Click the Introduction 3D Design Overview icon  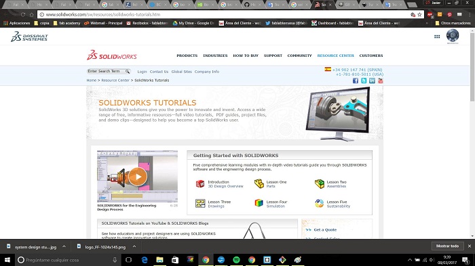coord(200,183)
